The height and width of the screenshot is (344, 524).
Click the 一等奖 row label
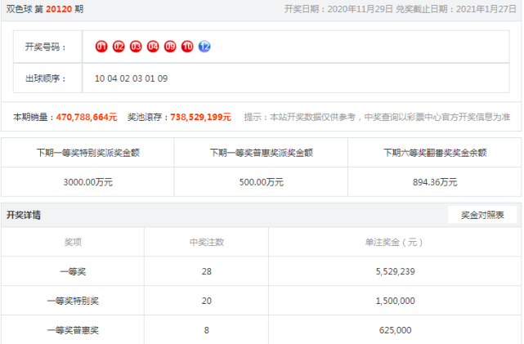[x=73, y=271]
